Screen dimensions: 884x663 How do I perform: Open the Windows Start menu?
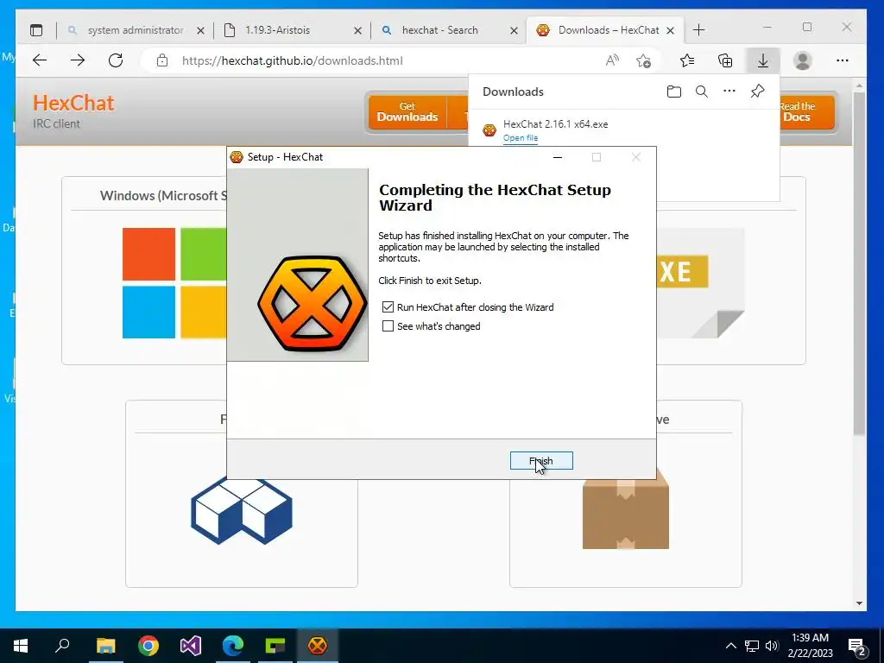tap(21, 646)
